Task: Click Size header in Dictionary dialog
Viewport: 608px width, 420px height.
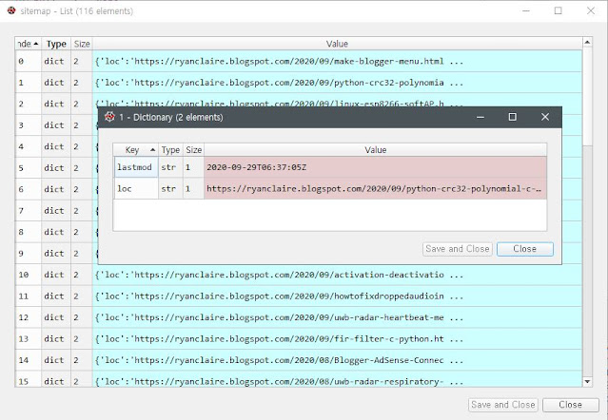Action: coord(193,150)
